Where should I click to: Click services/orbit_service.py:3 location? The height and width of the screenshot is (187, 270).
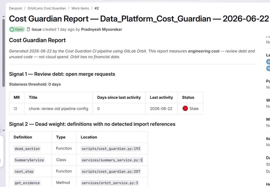click(110, 183)
